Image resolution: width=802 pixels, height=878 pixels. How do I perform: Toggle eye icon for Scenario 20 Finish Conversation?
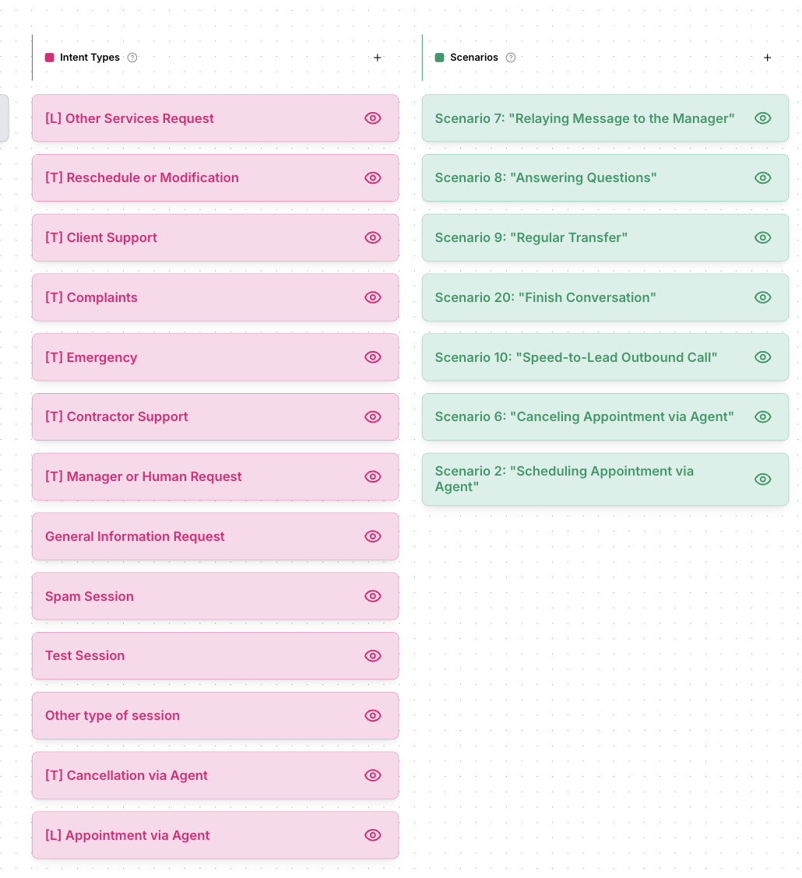pos(763,297)
